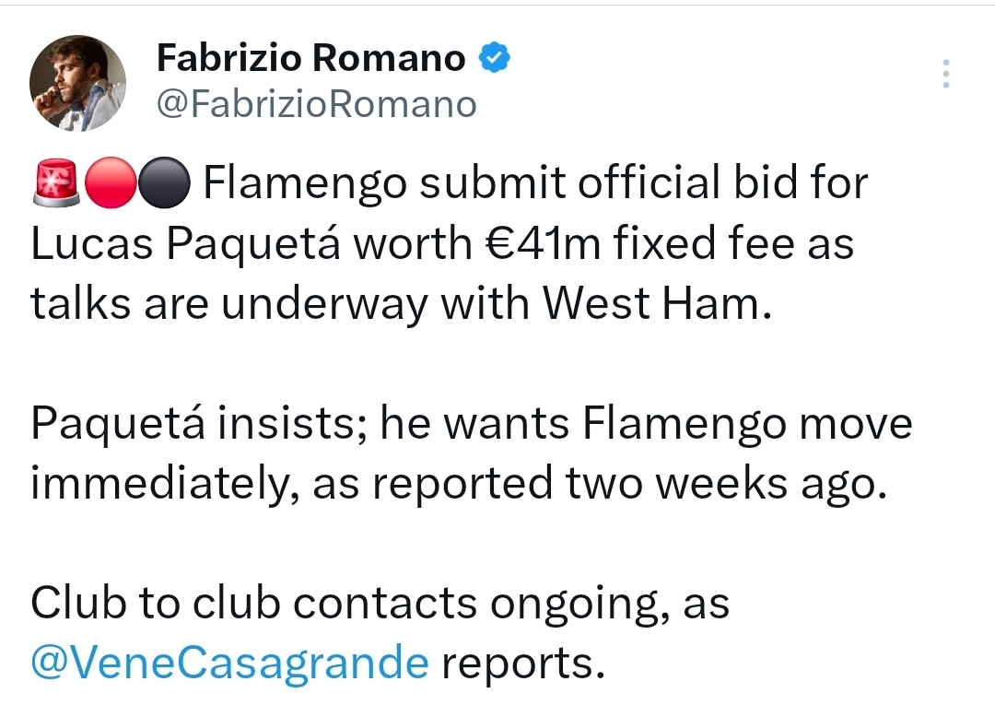Click the Fabrizio Romano display name
995x717 pixels.
311,60
